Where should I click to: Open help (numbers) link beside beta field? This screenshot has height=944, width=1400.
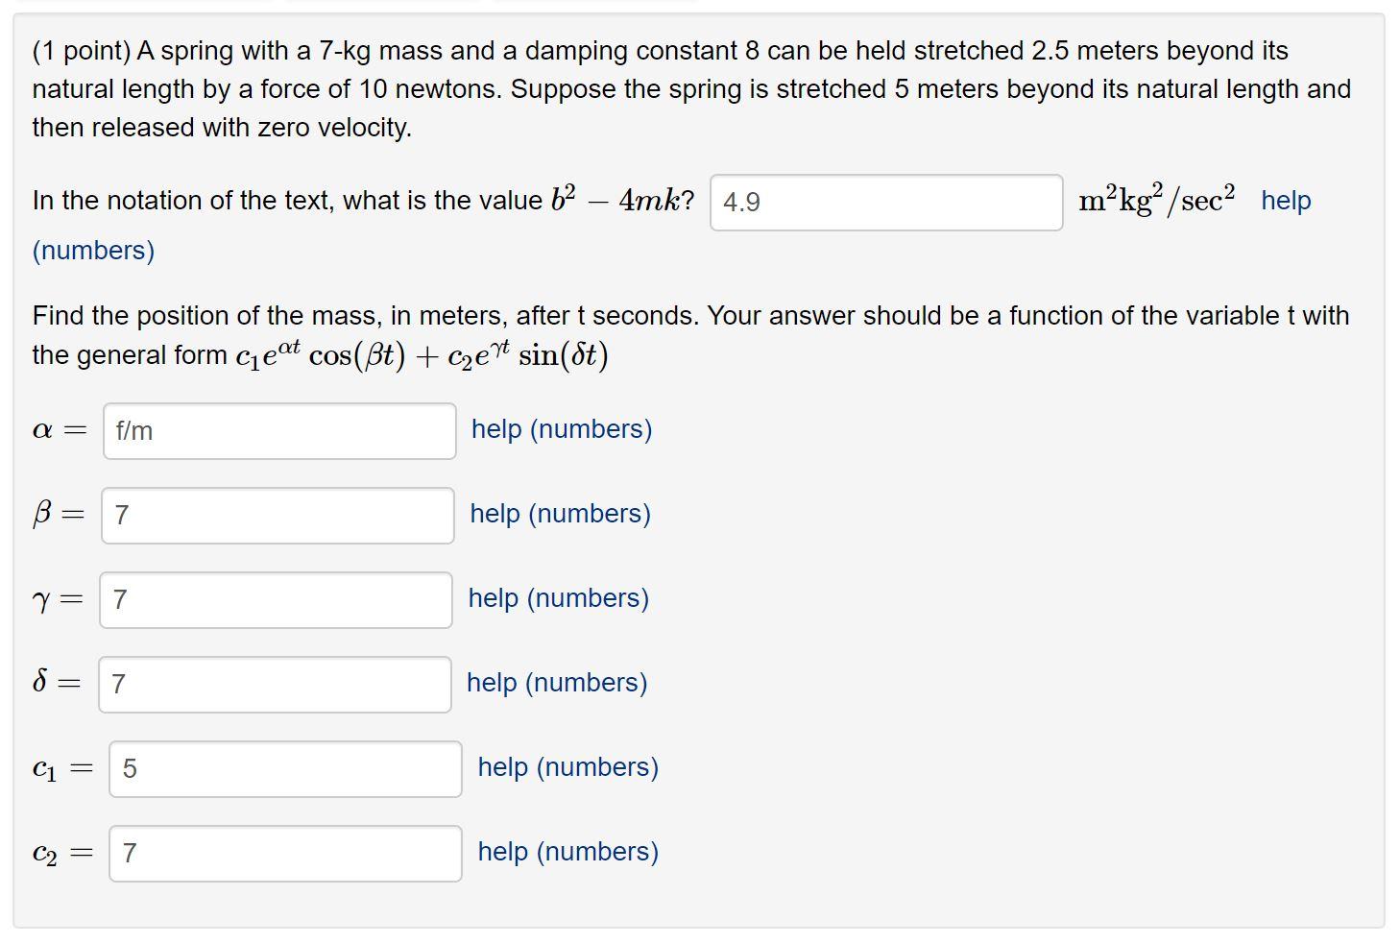[560, 514]
